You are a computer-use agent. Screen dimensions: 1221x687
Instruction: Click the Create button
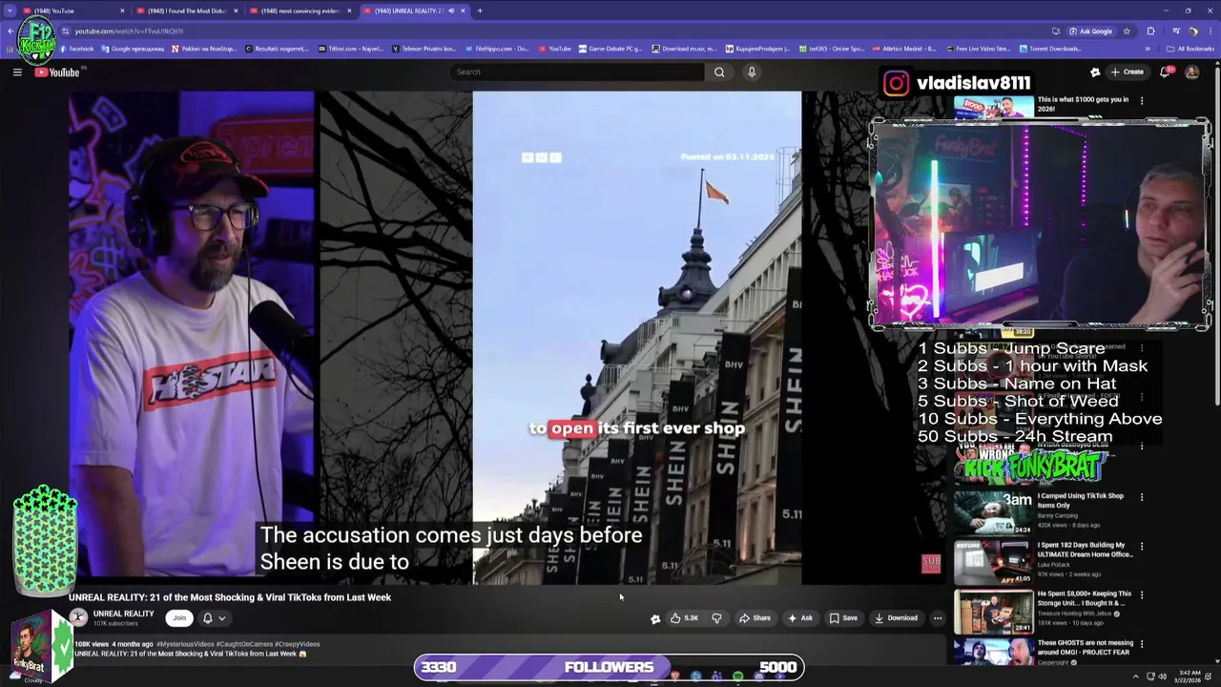pos(1127,73)
